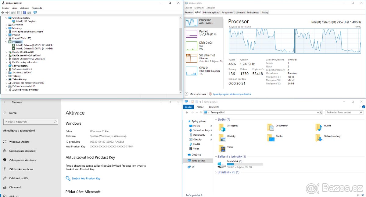Click the Prohledat: Tento počítač search field
This screenshot has width=366, height=197.
pyautogui.click(x=345, y=112)
